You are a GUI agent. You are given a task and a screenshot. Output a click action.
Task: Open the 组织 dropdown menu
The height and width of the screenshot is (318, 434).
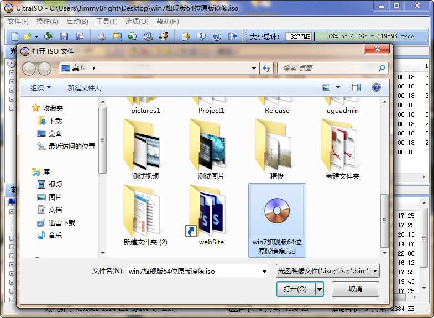(x=40, y=88)
